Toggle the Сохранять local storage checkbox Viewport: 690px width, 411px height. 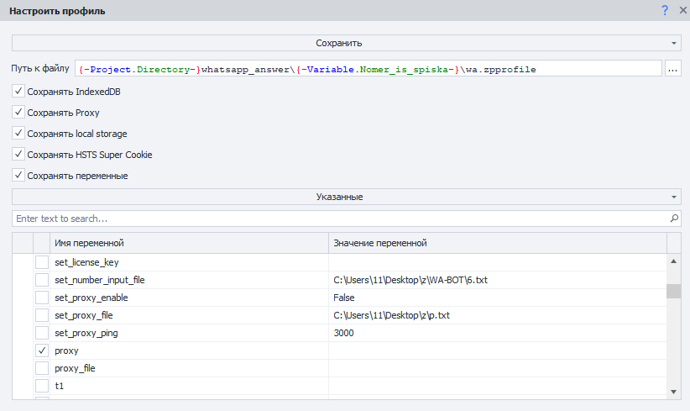tap(18, 134)
